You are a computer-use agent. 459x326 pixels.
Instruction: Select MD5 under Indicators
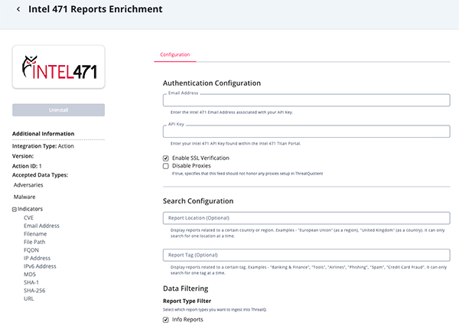click(x=30, y=275)
